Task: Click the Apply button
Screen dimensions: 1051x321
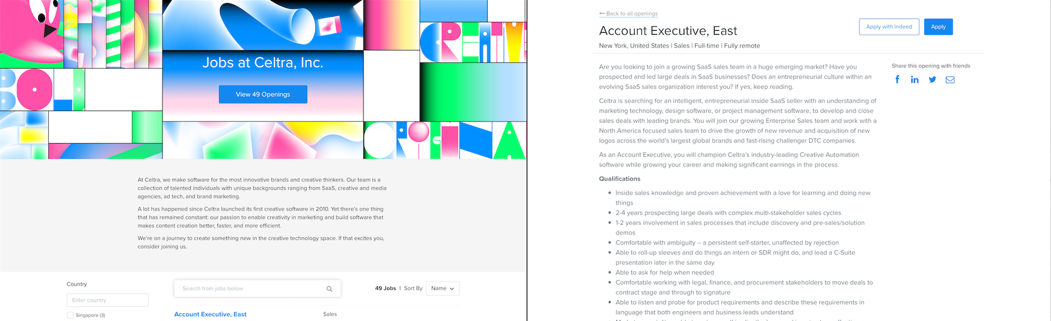Action: 938,27
